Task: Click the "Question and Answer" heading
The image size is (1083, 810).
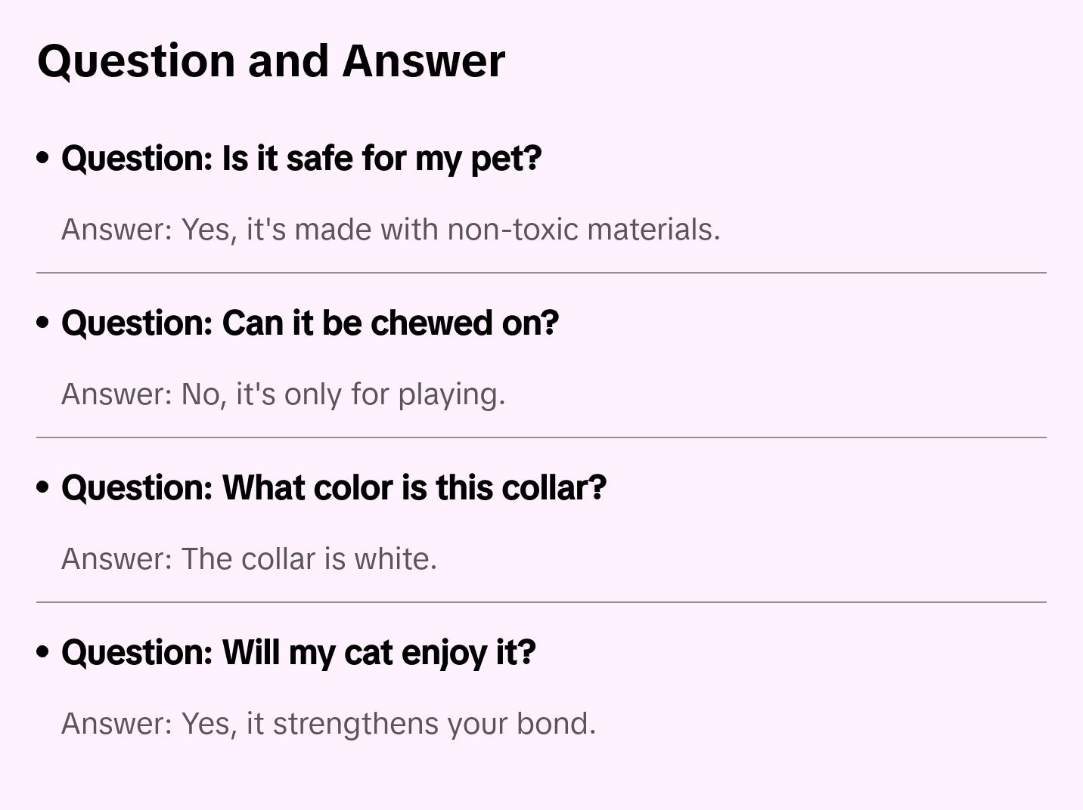Action: [x=271, y=60]
